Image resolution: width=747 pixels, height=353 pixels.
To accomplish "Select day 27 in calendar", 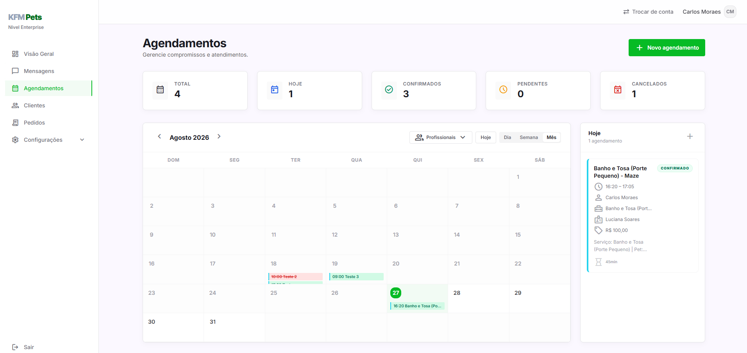I will tap(396, 293).
